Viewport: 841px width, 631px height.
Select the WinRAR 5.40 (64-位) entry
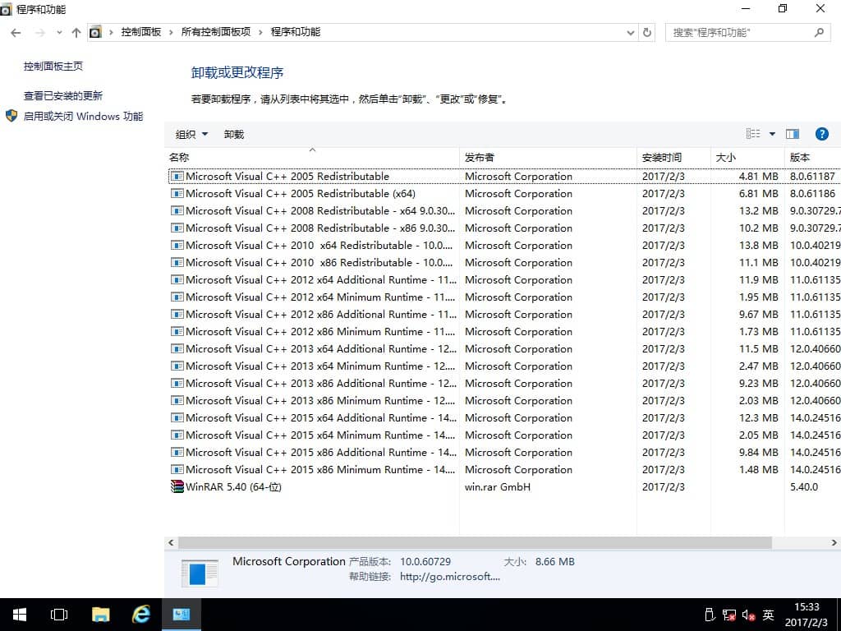point(504,486)
